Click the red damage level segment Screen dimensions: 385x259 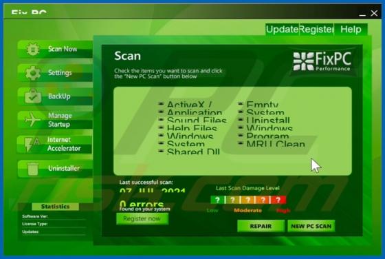click(x=278, y=200)
